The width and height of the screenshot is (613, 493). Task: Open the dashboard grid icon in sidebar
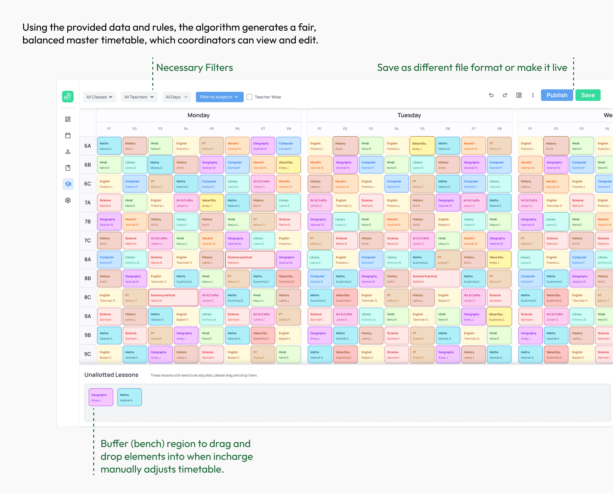pyautogui.click(x=68, y=119)
